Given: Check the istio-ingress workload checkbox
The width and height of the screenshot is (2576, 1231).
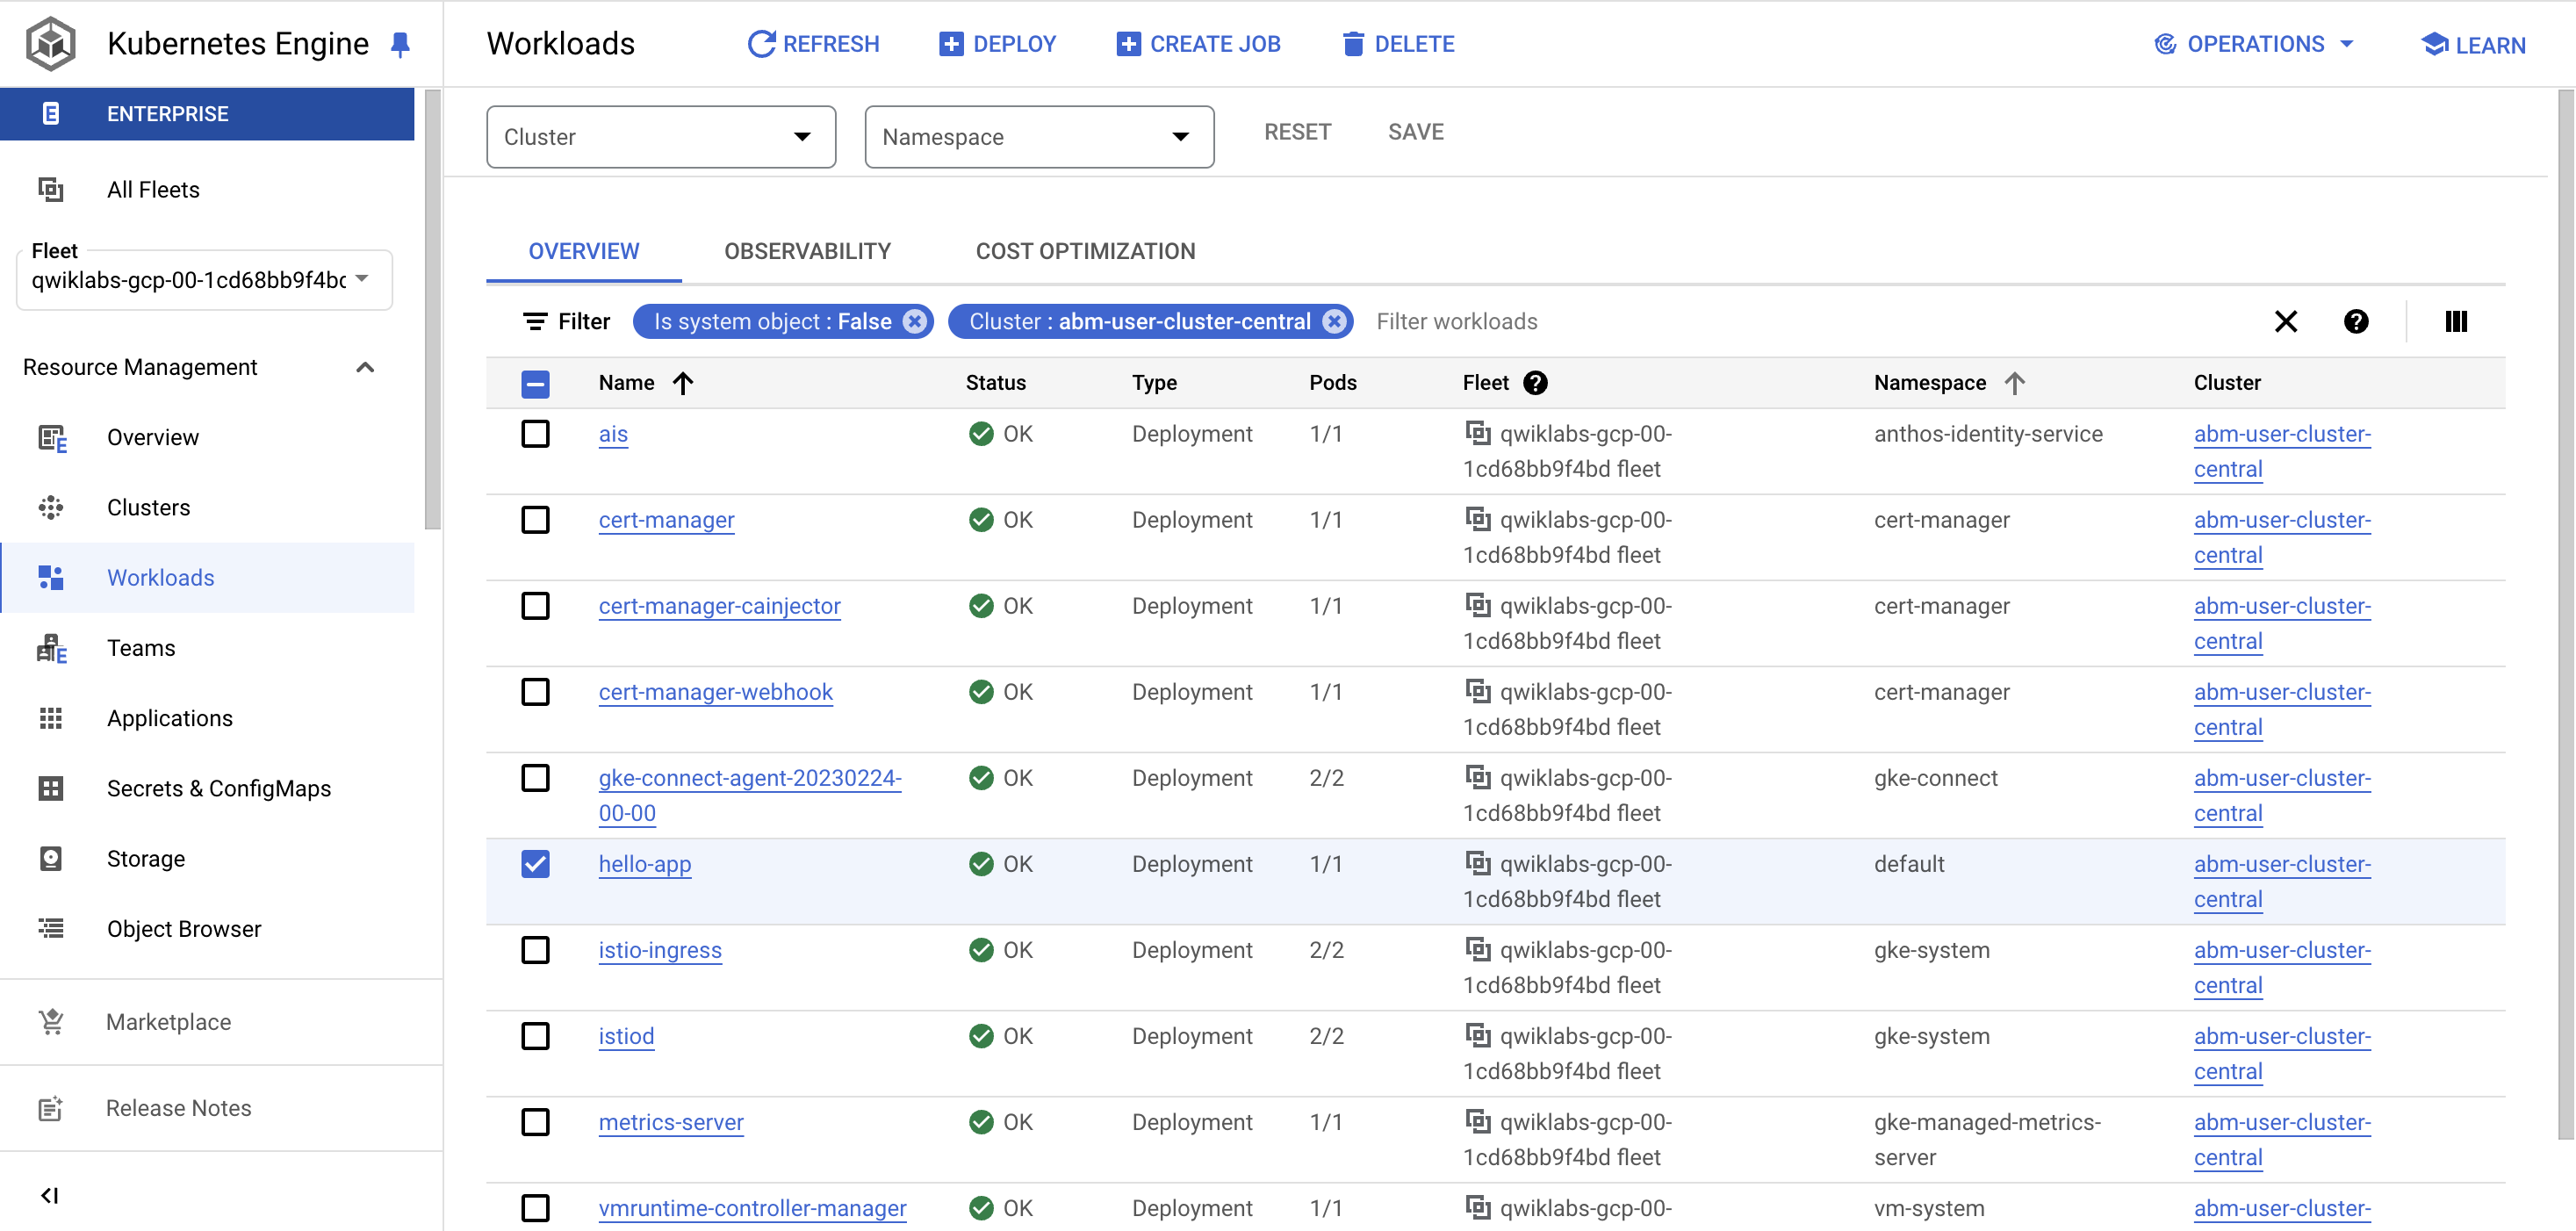Looking at the screenshot, I should click(535, 950).
